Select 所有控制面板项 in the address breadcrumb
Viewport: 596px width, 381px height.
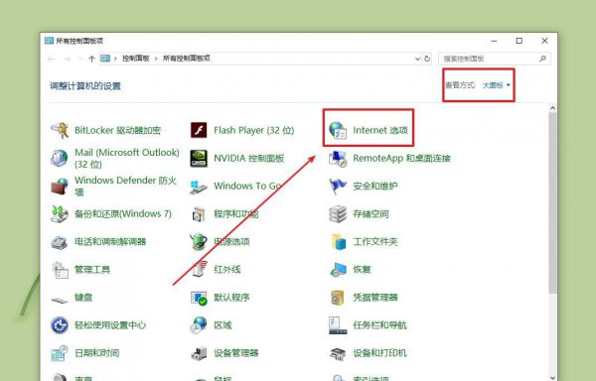pyautogui.click(x=187, y=59)
